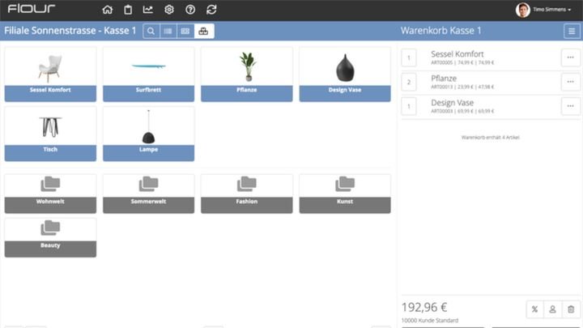Open the settings gear icon
583x328 pixels.
click(169, 10)
